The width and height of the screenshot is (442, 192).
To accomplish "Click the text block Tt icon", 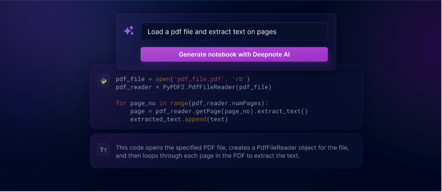I will click(103, 150).
